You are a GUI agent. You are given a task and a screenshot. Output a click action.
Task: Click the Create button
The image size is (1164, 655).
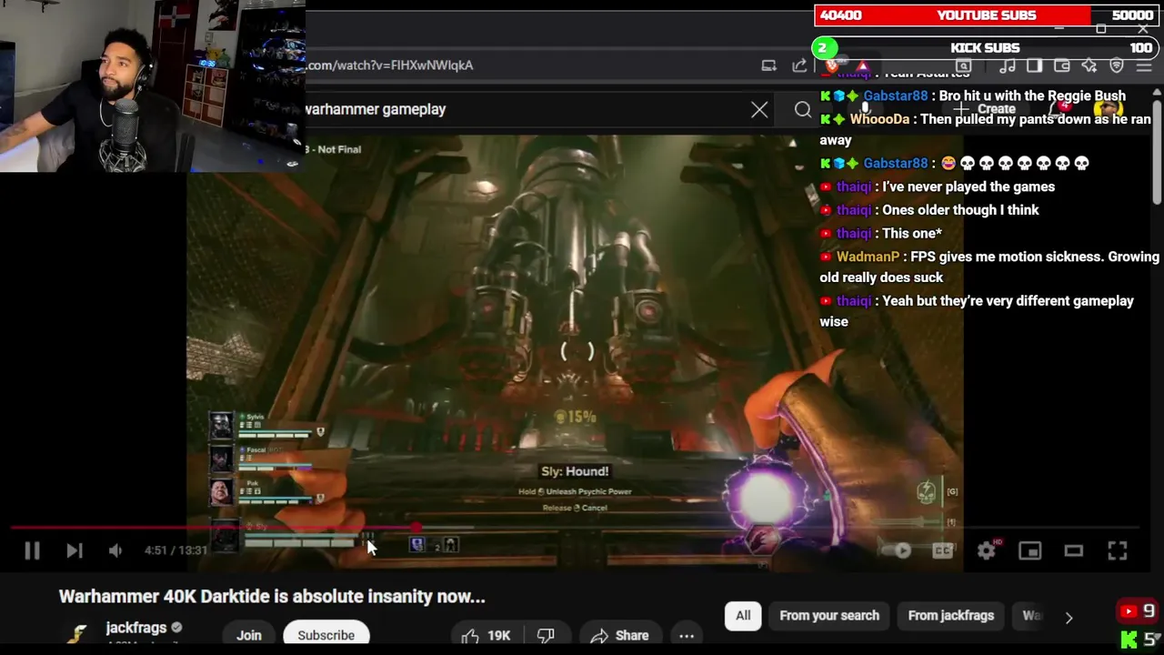point(986,109)
